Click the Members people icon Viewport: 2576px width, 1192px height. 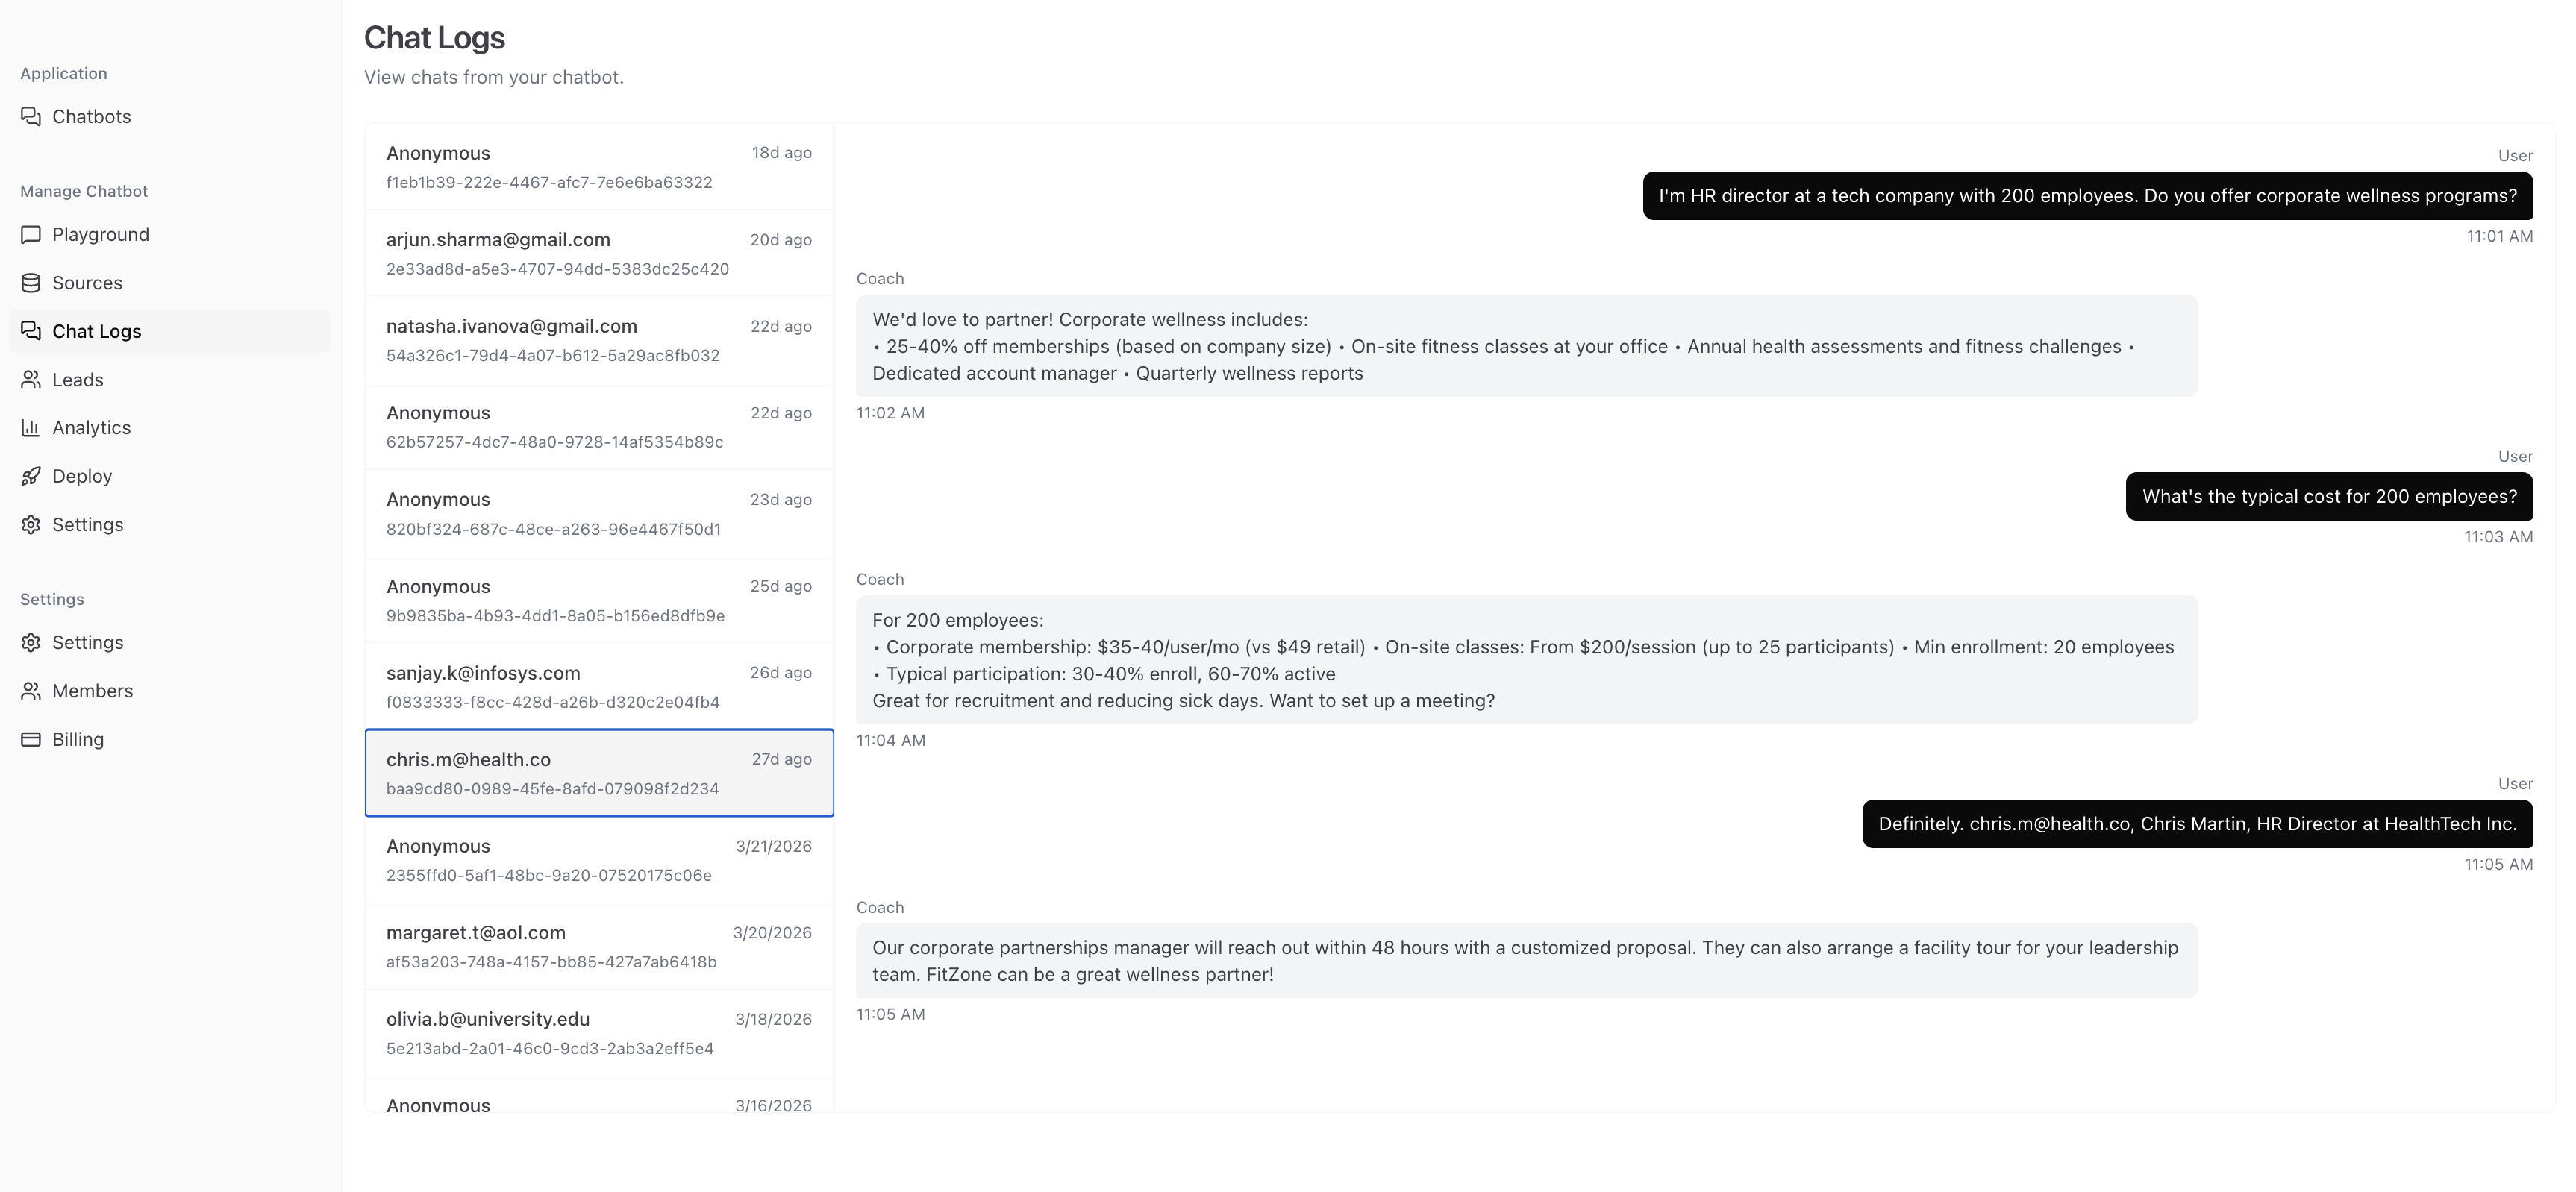31,691
